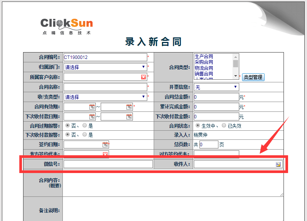Click the 微信号 input field

tap(108, 164)
